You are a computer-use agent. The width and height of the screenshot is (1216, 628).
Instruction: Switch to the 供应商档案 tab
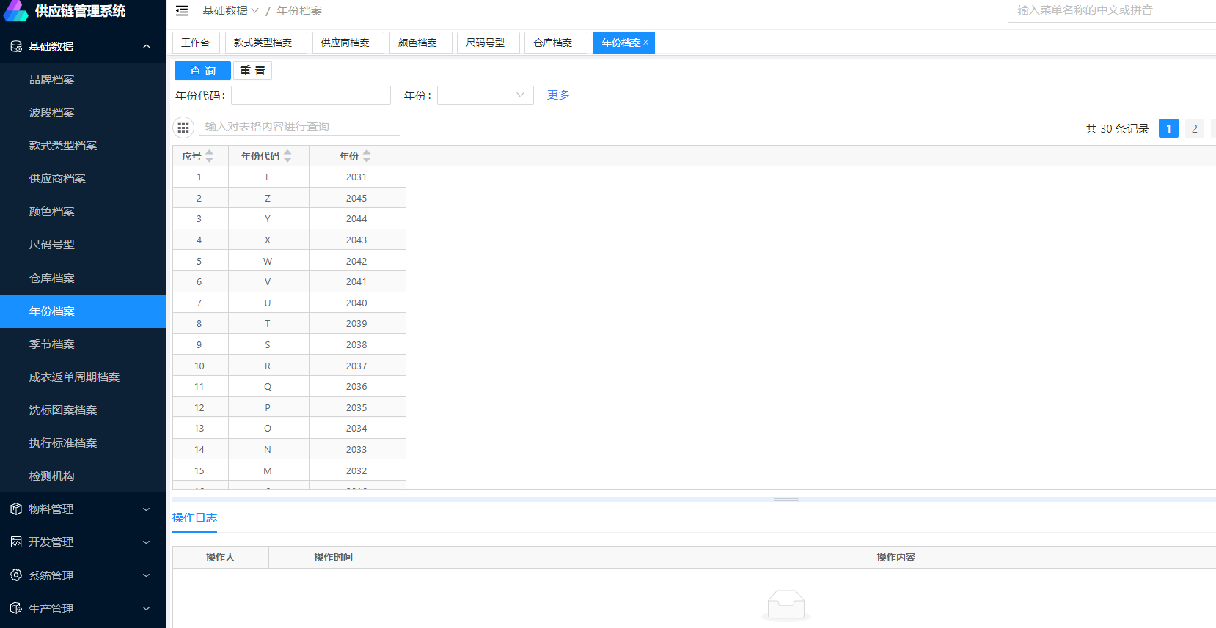click(x=345, y=43)
